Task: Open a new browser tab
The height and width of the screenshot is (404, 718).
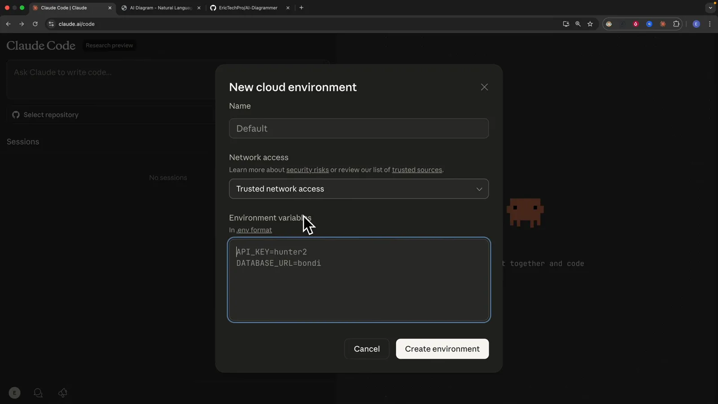Action: pos(301,8)
